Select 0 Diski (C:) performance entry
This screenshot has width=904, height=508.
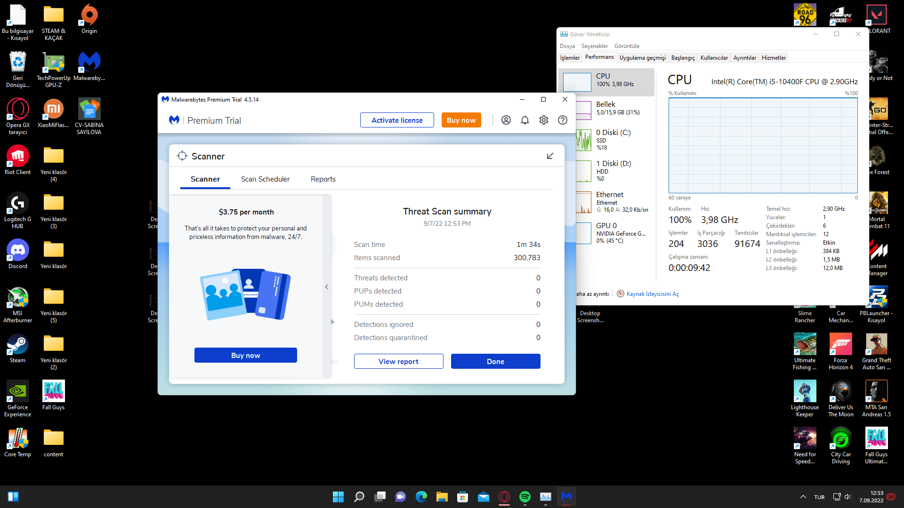[x=614, y=140]
